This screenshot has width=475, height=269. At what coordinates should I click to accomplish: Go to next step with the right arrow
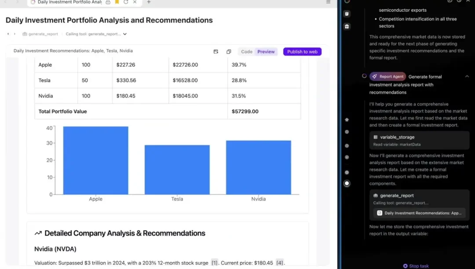pos(15,34)
